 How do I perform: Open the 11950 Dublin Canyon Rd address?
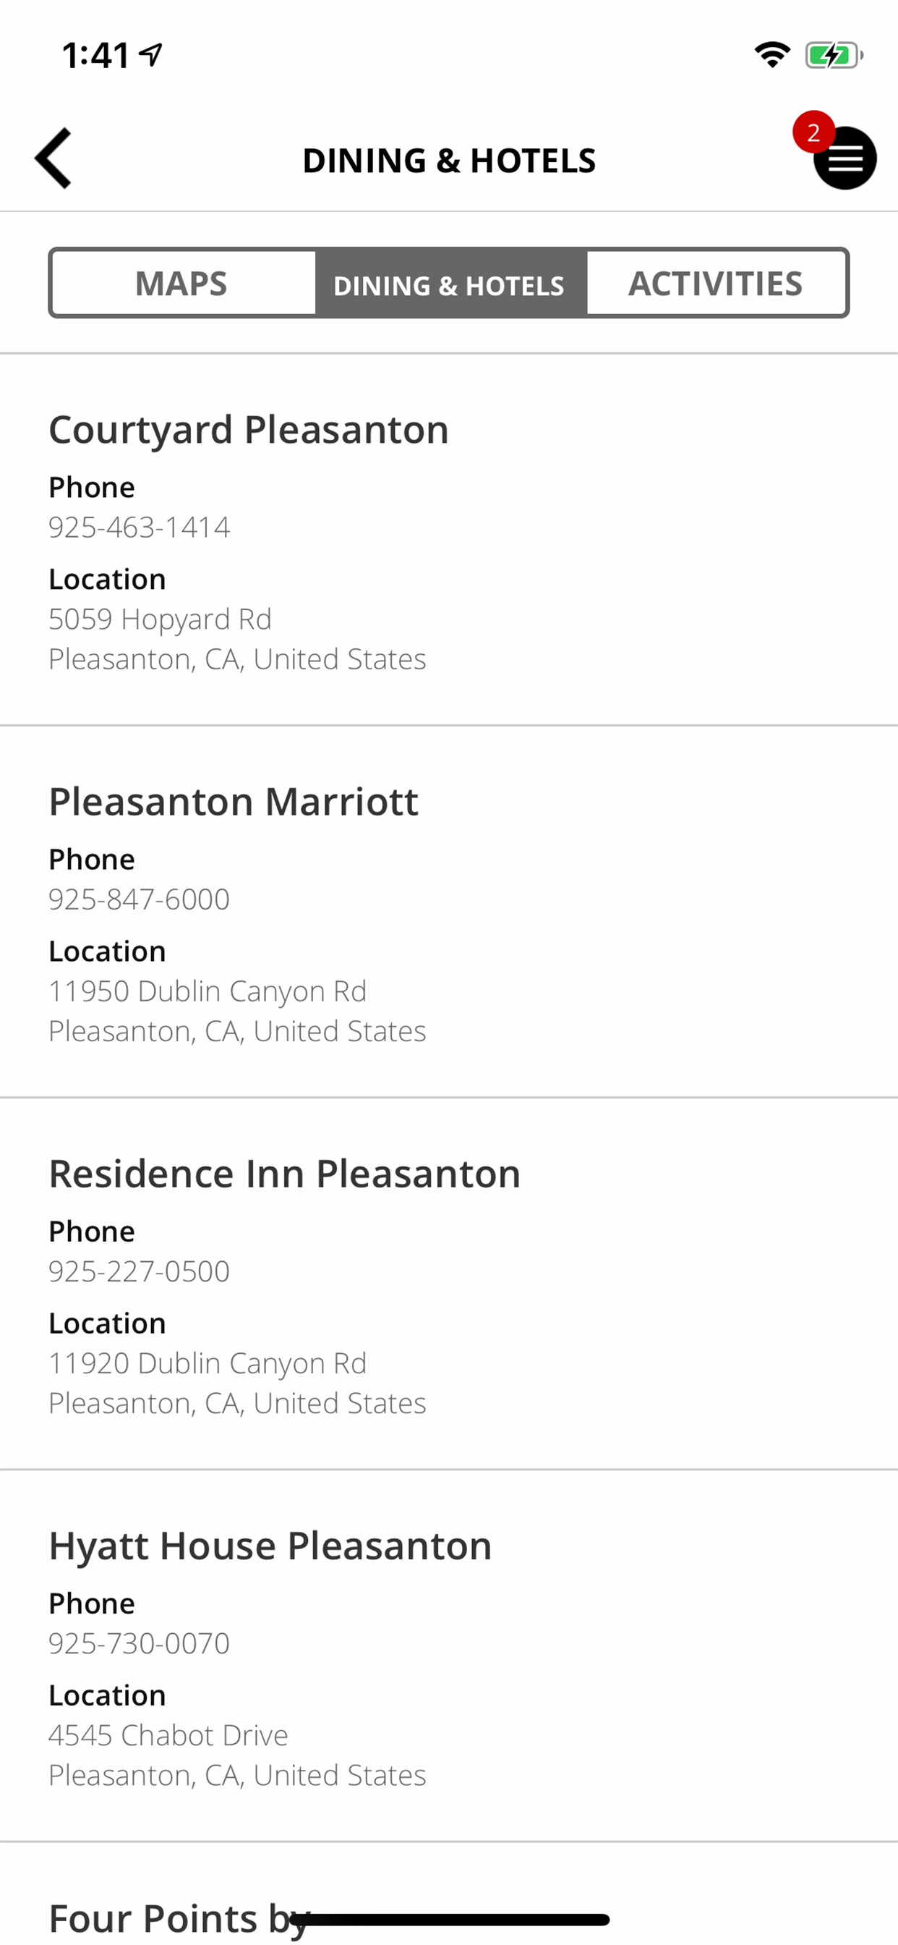click(x=208, y=991)
